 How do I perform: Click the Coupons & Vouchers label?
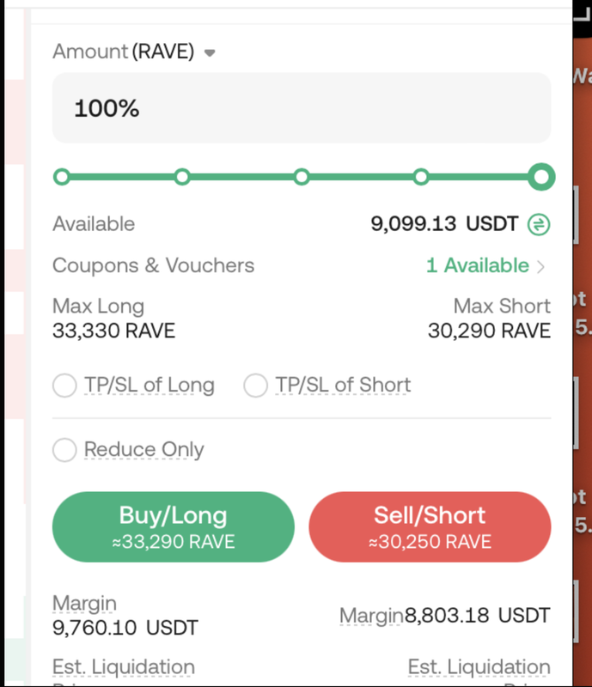click(153, 265)
